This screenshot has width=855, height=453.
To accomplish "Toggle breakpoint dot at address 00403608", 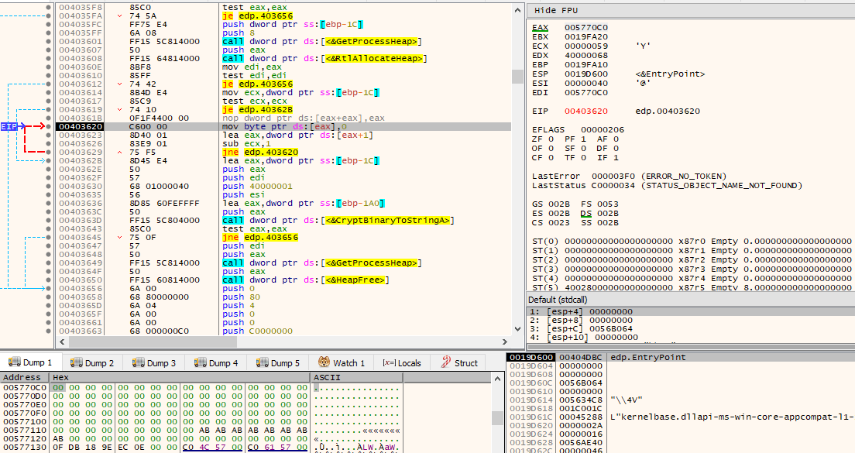I will tap(49, 58).
